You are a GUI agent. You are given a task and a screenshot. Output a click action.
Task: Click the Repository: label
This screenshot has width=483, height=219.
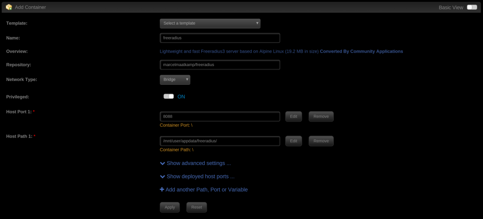(x=18, y=65)
